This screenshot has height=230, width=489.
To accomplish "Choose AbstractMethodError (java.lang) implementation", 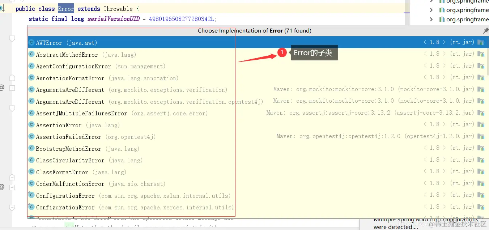I will pyautogui.click(x=256, y=54).
